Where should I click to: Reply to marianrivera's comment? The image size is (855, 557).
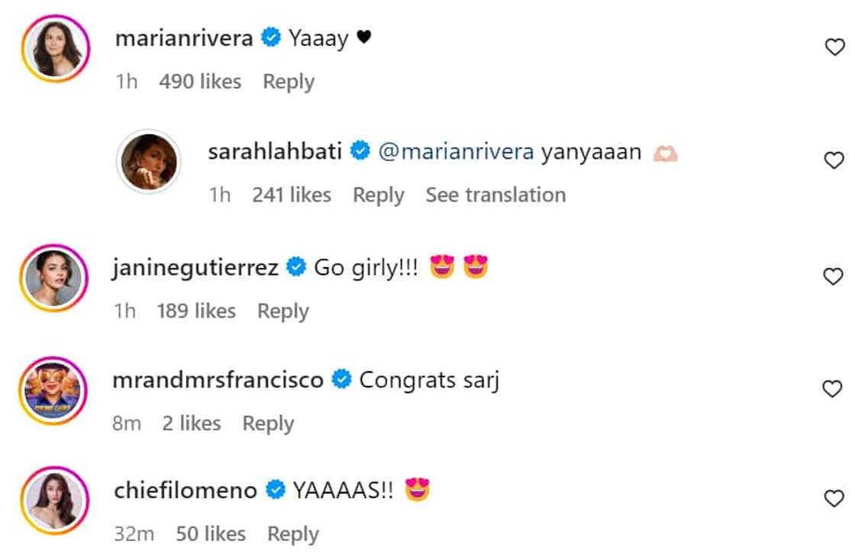289,82
